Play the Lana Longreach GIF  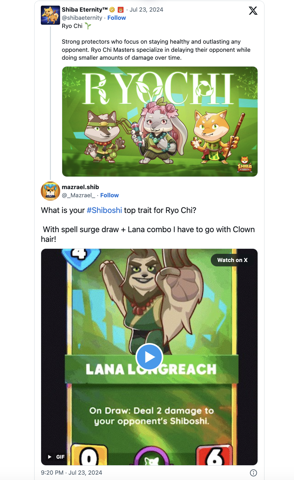pyautogui.click(x=149, y=357)
